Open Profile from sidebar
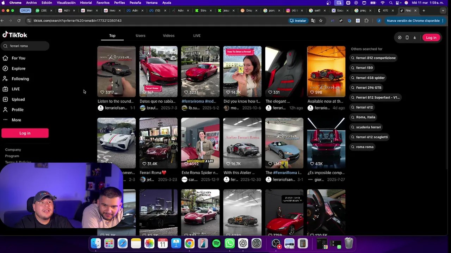Image resolution: width=451 pixels, height=253 pixels. 13,110
